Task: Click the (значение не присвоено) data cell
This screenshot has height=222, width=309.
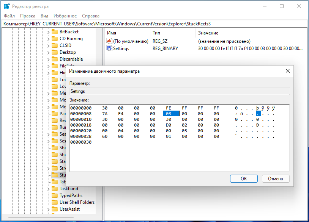Action: point(224,41)
